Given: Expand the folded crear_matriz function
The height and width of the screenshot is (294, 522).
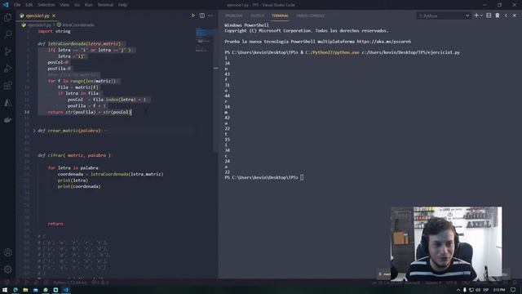Looking at the screenshot, I should (34, 131).
